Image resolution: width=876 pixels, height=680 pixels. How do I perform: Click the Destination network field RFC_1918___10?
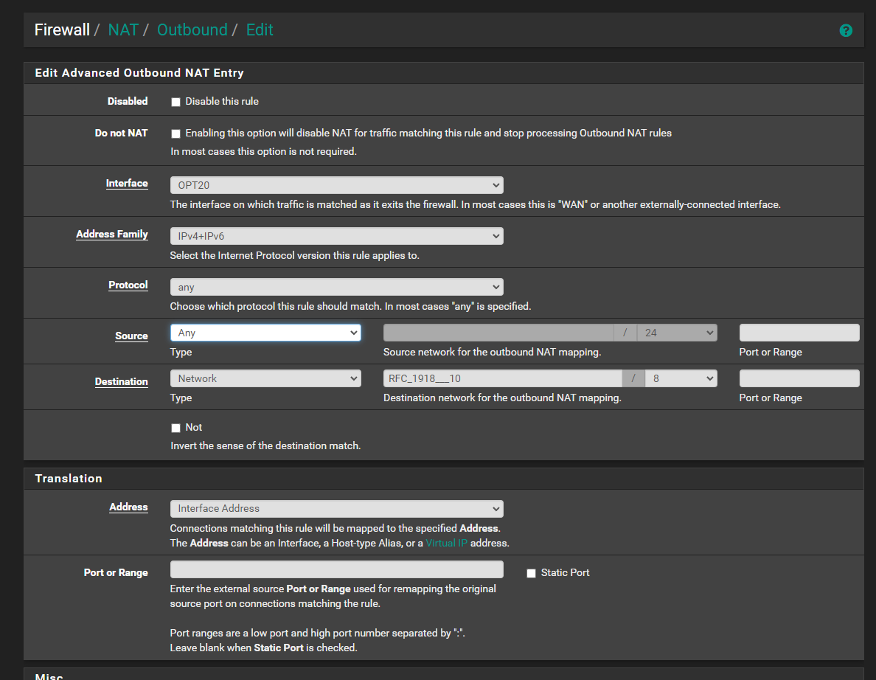(502, 378)
